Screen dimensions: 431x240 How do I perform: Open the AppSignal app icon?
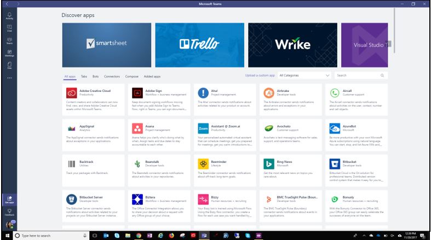click(71, 128)
